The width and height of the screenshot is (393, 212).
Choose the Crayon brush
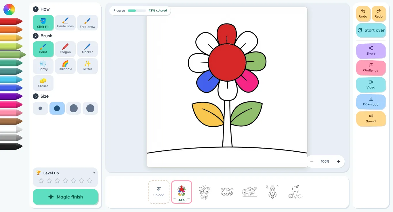click(x=65, y=49)
